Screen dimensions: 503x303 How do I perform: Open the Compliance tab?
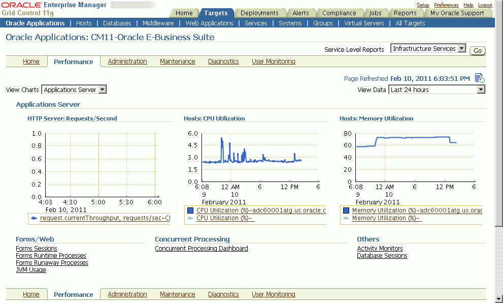click(x=339, y=13)
